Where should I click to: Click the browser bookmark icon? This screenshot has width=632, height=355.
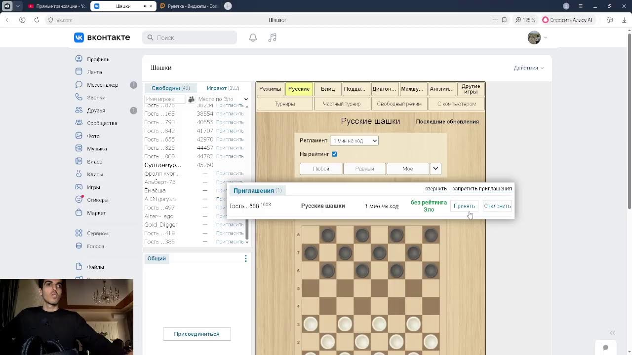pos(504,20)
